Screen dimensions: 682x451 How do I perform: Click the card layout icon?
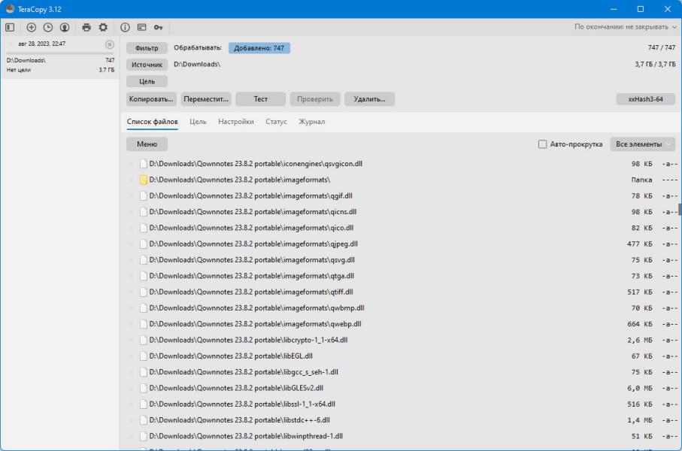[142, 27]
